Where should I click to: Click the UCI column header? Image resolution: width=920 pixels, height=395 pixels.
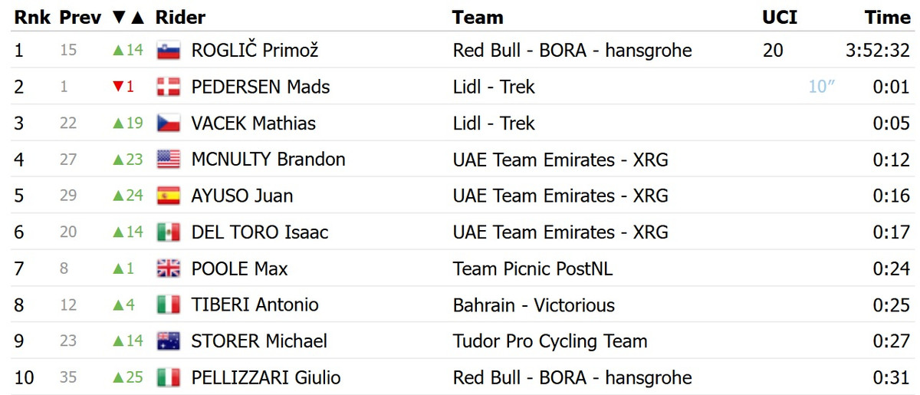tap(779, 17)
